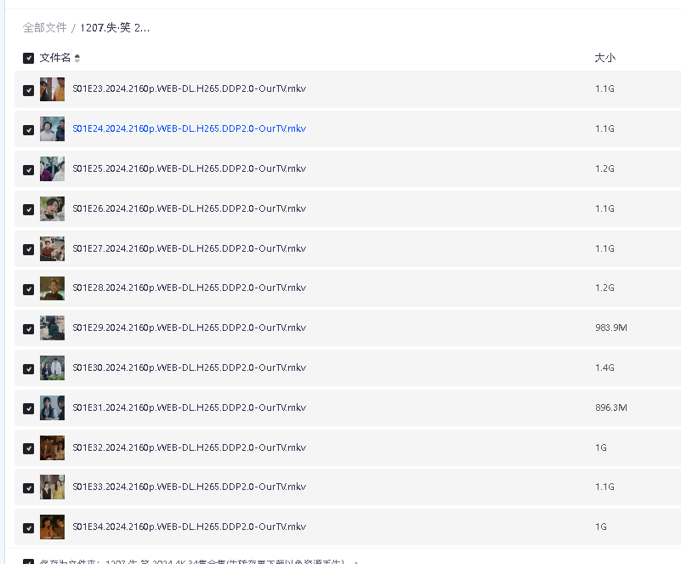681x564 pixels.
Task: Go to 全部文件 in the breadcrumb
Action: tap(44, 28)
